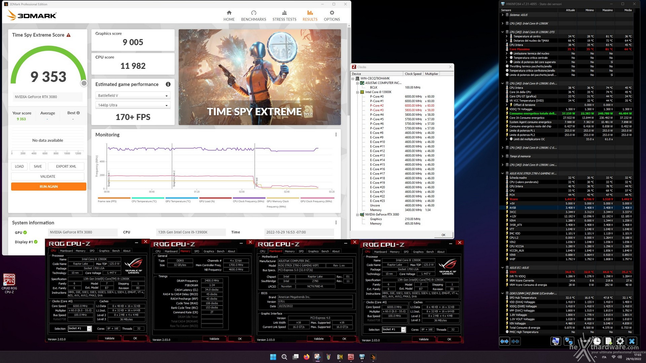The width and height of the screenshot is (646, 363).
Task: Click warning icon beside Time Spy Extreme Score
Action: pyautogui.click(x=69, y=35)
